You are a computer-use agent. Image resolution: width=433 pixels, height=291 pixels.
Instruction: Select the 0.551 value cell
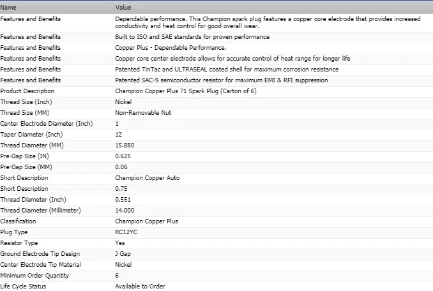pyautogui.click(x=123, y=200)
